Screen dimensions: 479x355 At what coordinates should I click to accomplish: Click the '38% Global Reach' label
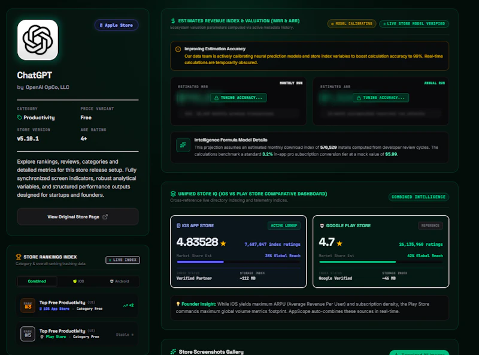tap(283, 255)
